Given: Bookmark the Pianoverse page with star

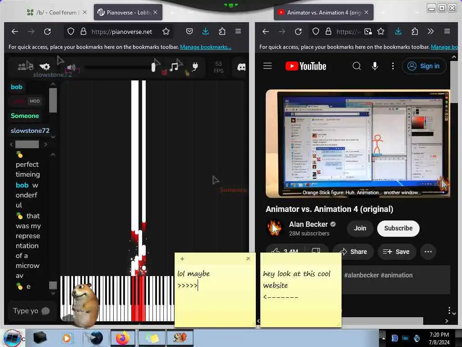Looking at the screenshot, I should click(x=166, y=31).
